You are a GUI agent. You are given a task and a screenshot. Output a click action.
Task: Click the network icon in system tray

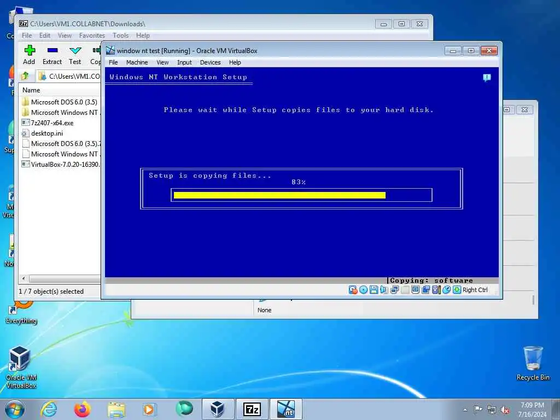(492, 410)
